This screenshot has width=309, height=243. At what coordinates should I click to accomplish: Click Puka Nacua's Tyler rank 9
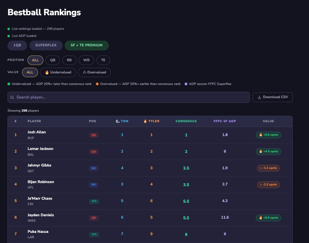click(x=151, y=234)
